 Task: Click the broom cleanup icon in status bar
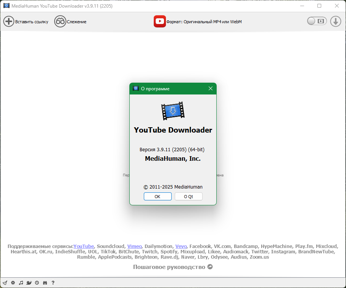(x=5, y=283)
